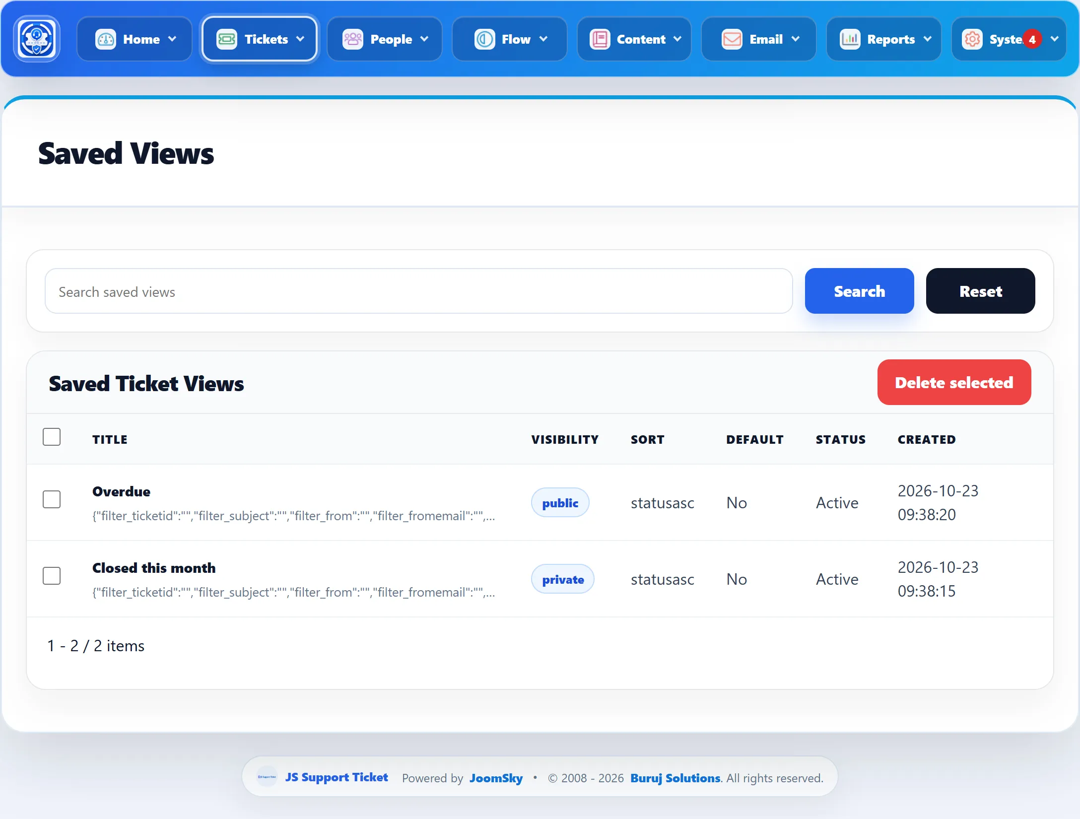Open the Buruj Solutions footer link
The width and height of the screenshot is (1080, 819).
click(675, 778)
